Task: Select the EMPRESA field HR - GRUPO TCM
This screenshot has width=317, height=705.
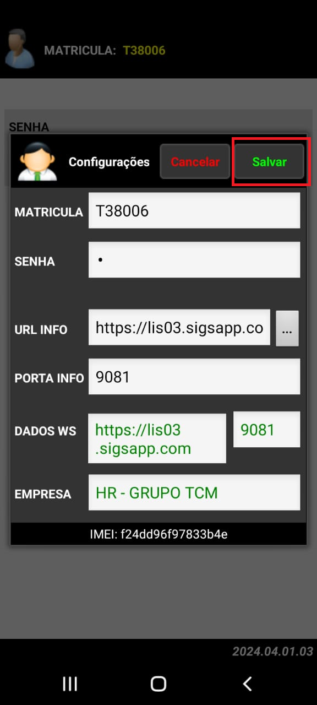Action: [x=194, y=492]
